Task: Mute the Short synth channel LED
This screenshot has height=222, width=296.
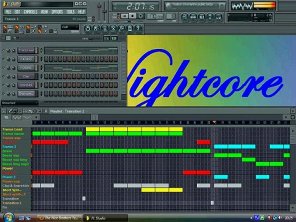Action: tap(3, 94)
